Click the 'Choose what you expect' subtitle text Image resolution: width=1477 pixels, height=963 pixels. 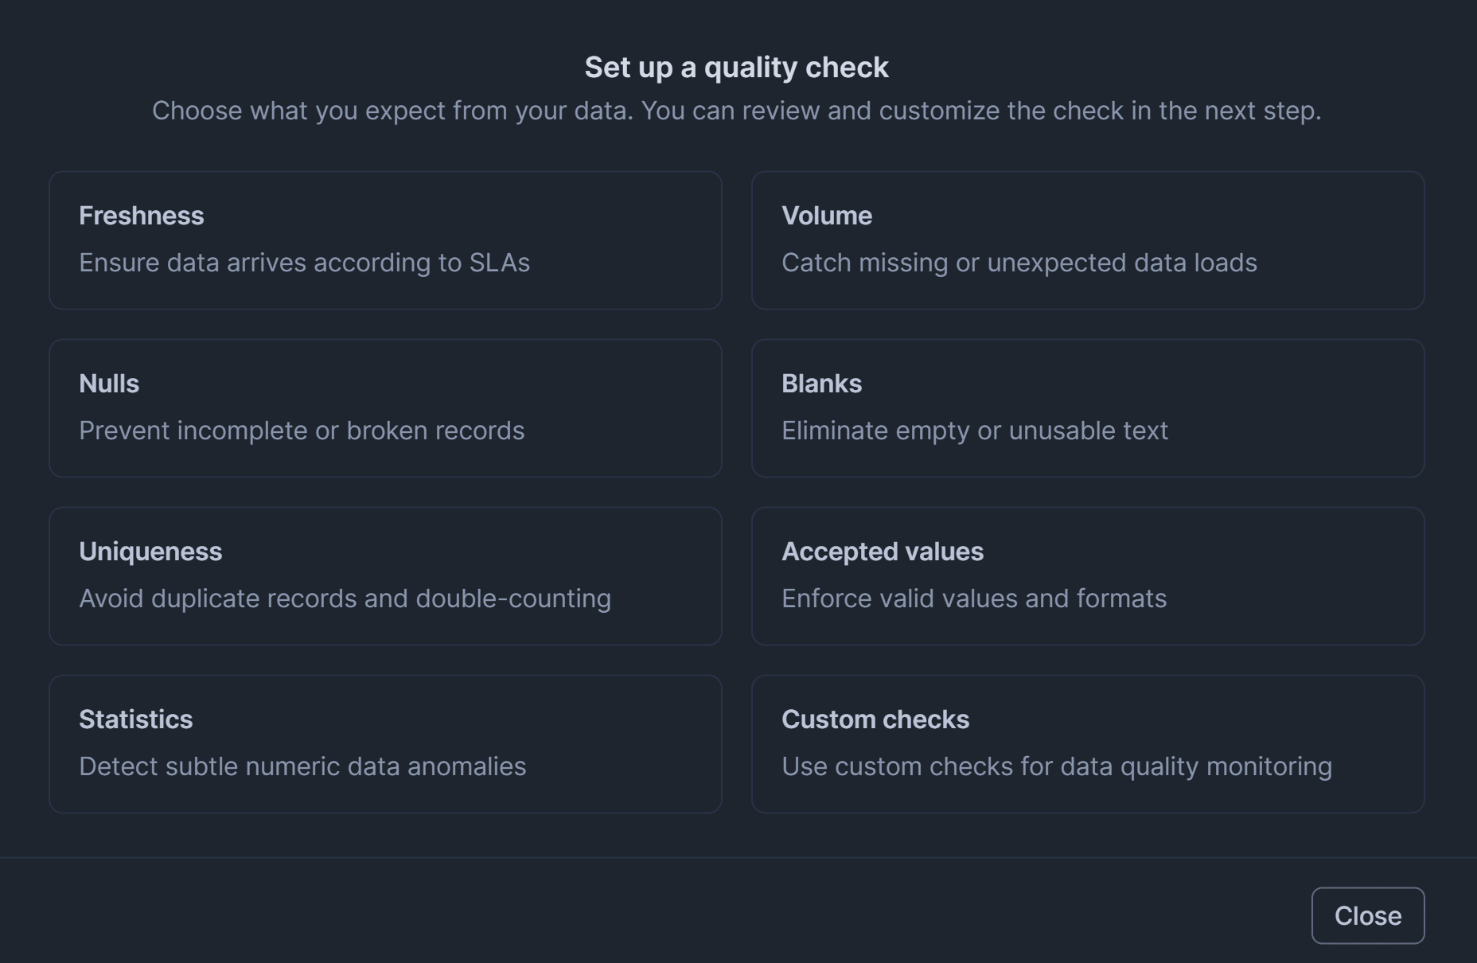point(736,111)
